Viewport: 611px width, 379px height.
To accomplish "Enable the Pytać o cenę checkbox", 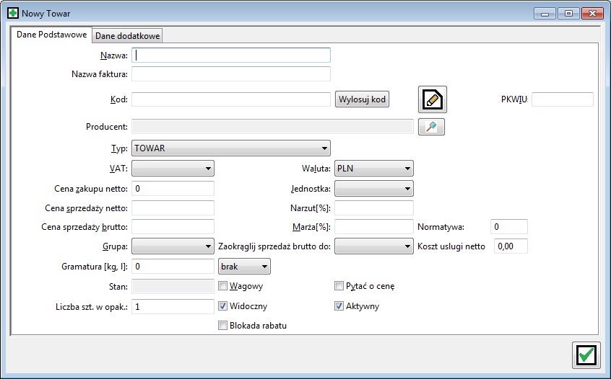I will coord(339,286).
